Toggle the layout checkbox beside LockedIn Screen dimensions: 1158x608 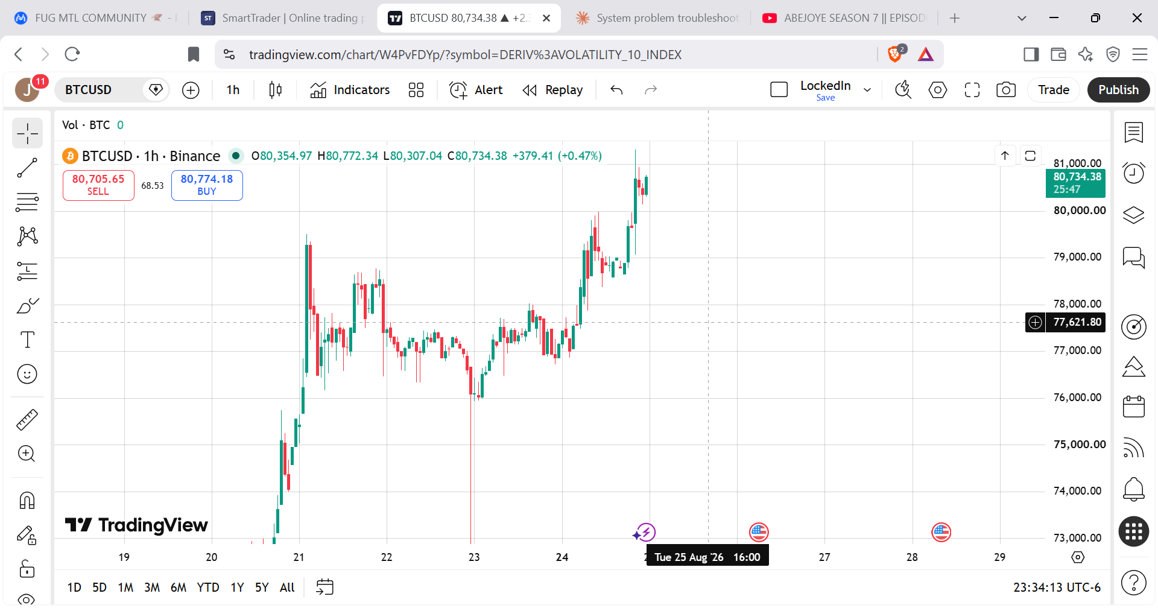779,90
